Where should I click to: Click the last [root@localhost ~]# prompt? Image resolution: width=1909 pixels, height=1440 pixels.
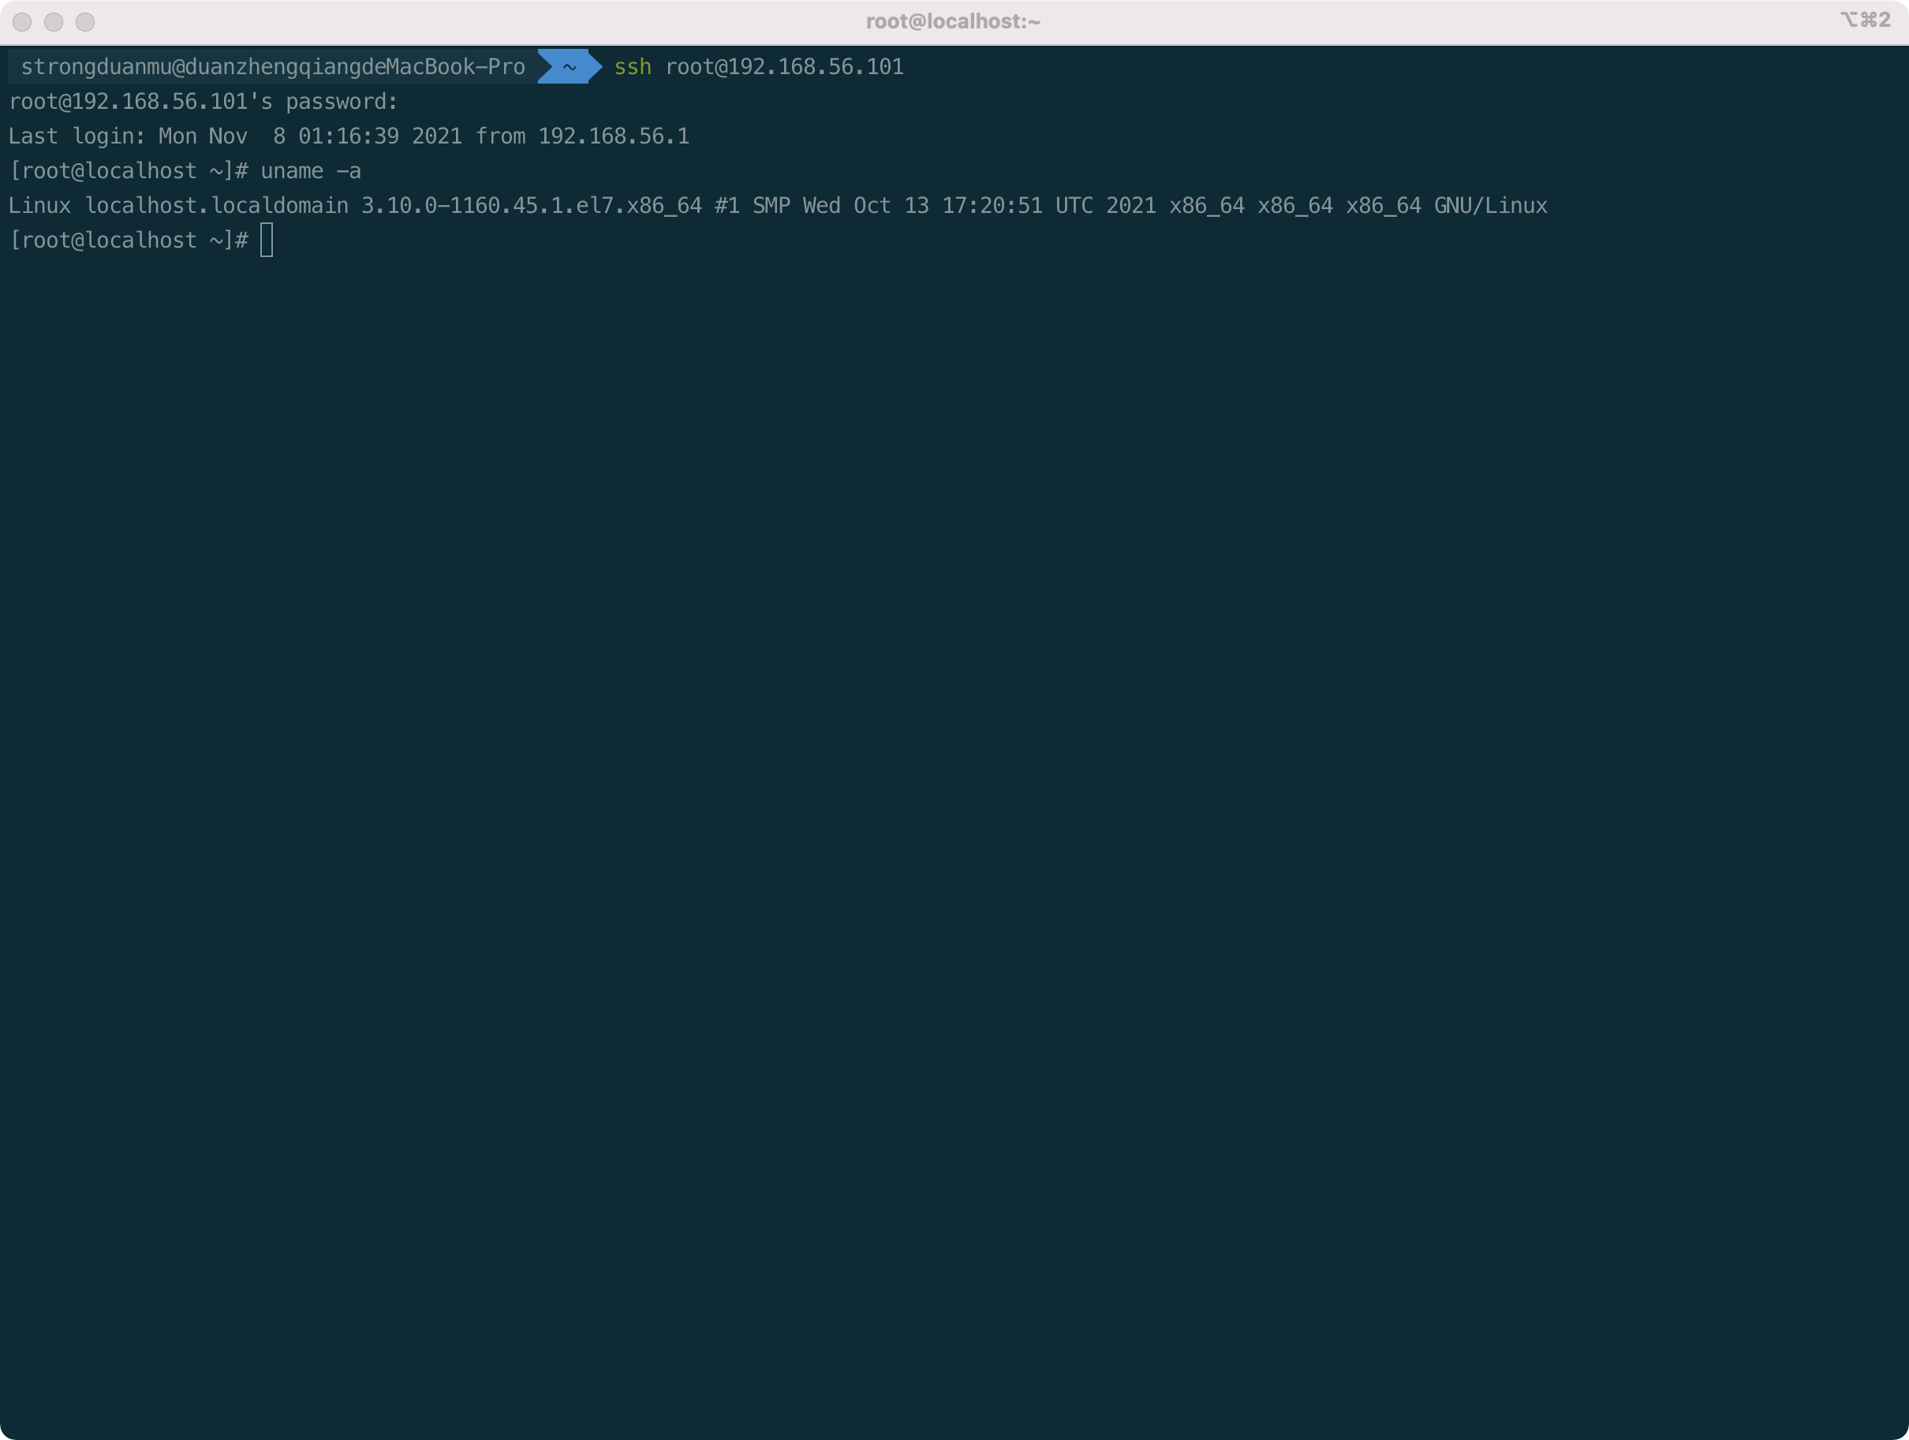(x=129, y=240)
